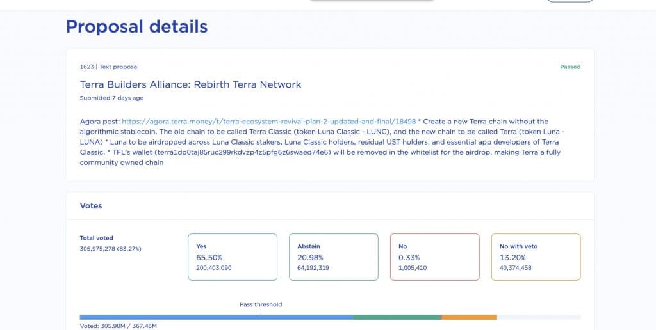
Task: Click the orange veto segment of vote bar
Action: click(x=469, y=317)
